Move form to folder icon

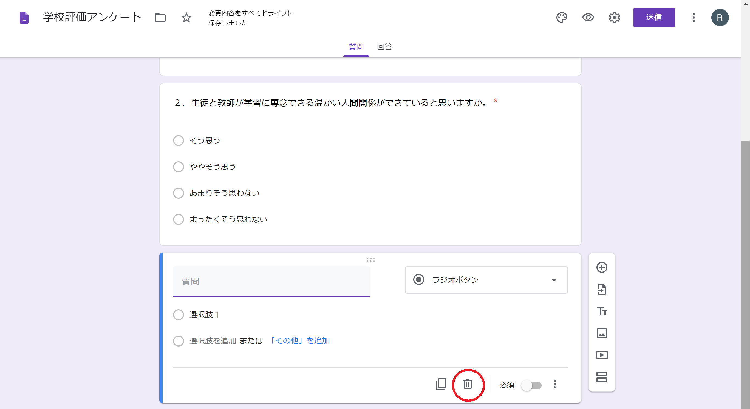pos(160,18)
